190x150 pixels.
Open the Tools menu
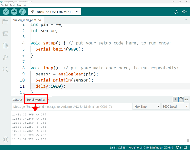point(19,5)
